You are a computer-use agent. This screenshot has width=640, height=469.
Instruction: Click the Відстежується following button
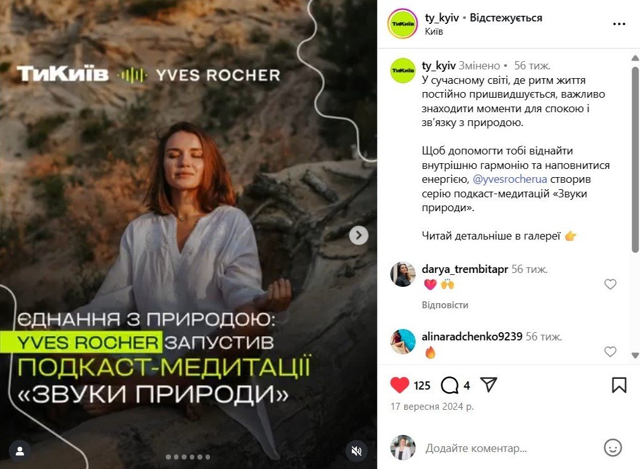click(x=506, y=18)
